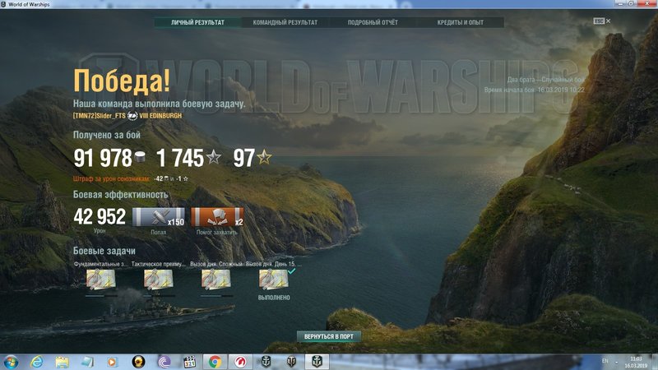Click the 42 952 damage value
Screen dimensions: 658x370
click(100, 217)
